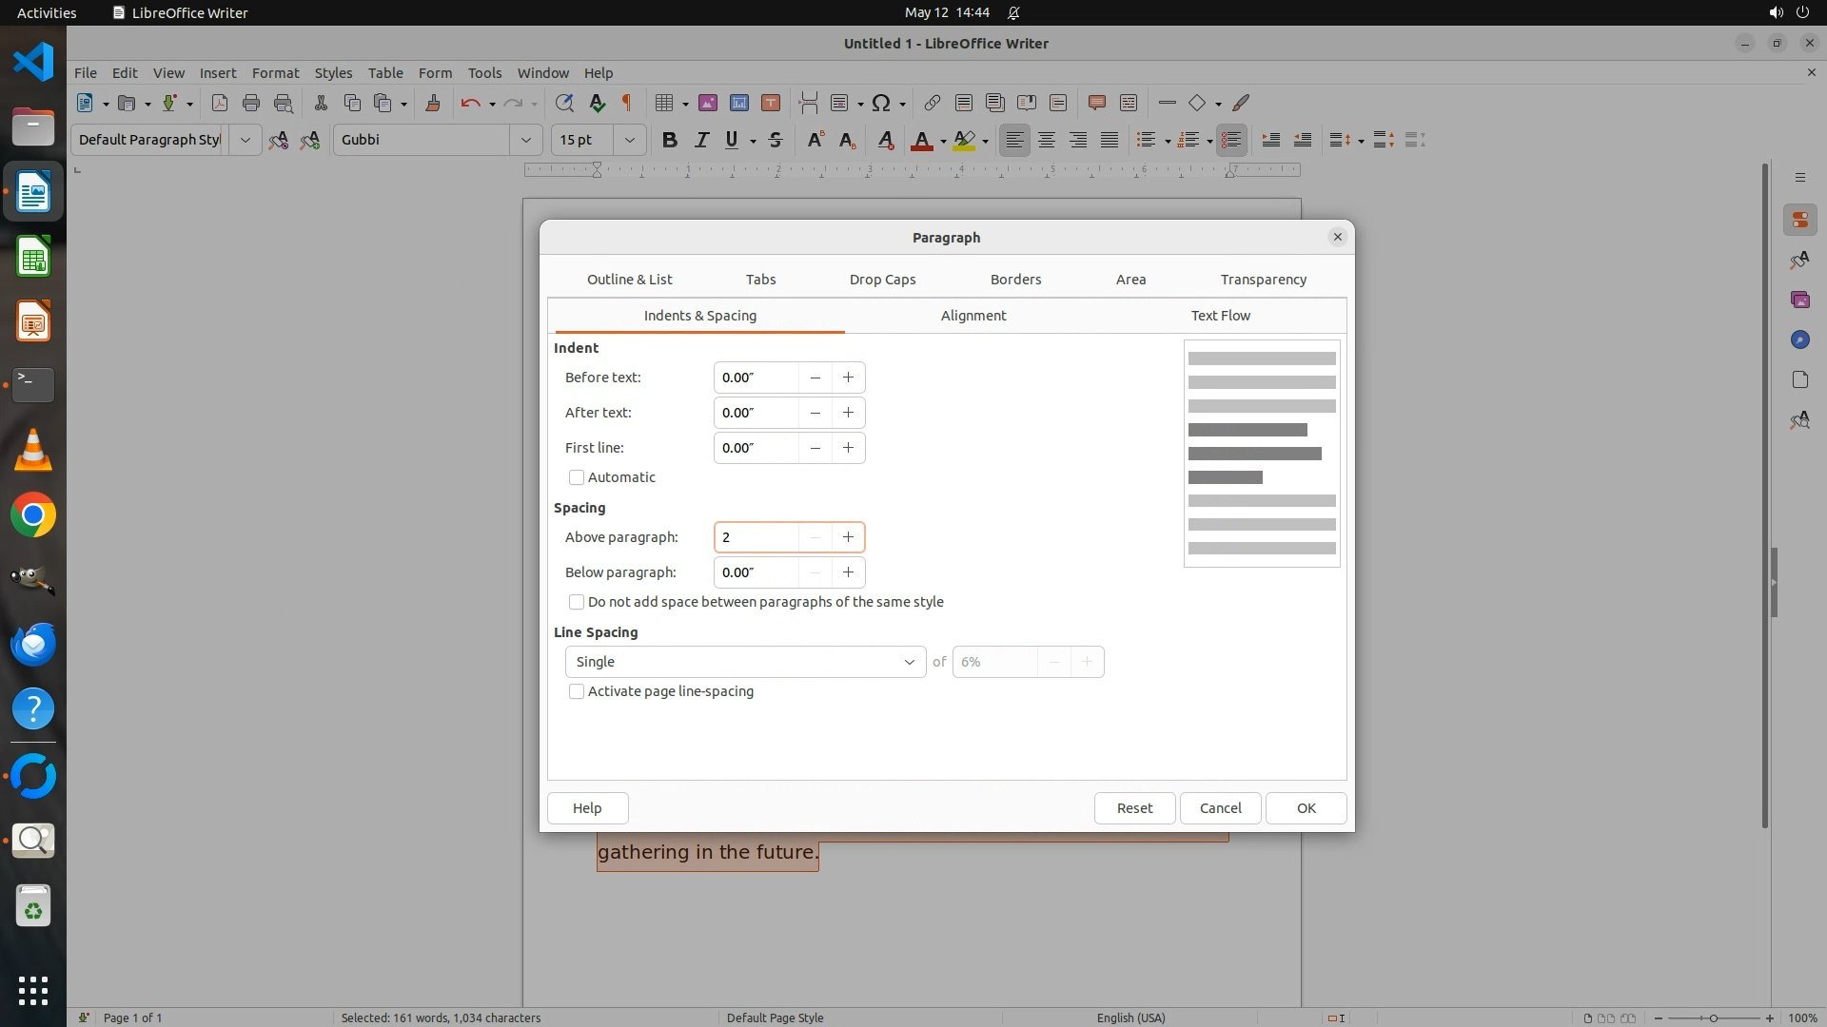Click the Italic formatting icon
The height and width of the screenshot is (1027, 1827).
click(x=701, y=140)
